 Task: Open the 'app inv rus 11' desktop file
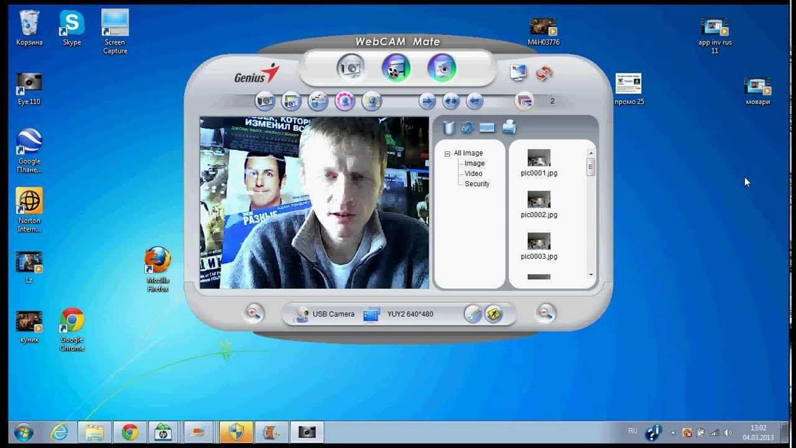[x=715, y=35]
